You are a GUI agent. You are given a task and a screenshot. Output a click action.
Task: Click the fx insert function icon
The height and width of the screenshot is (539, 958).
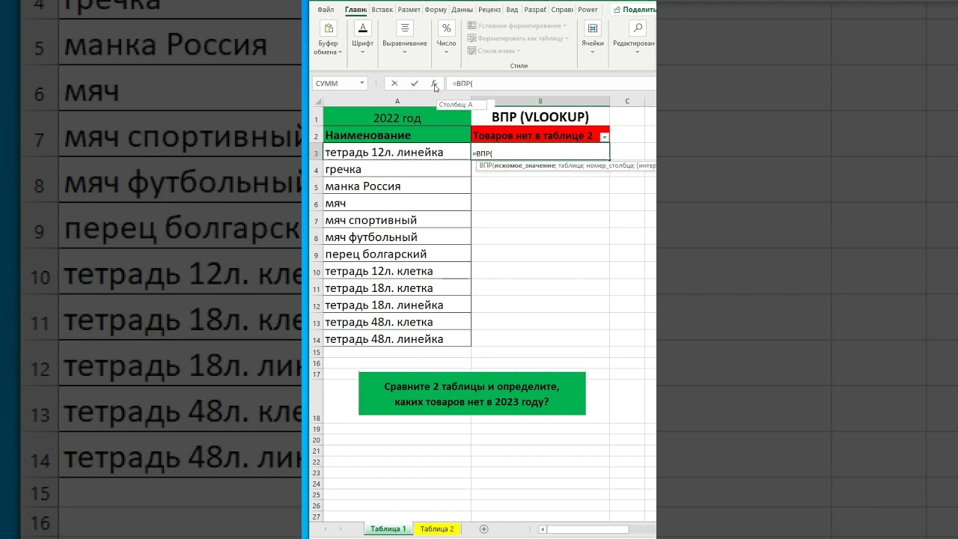pos(434,83)
